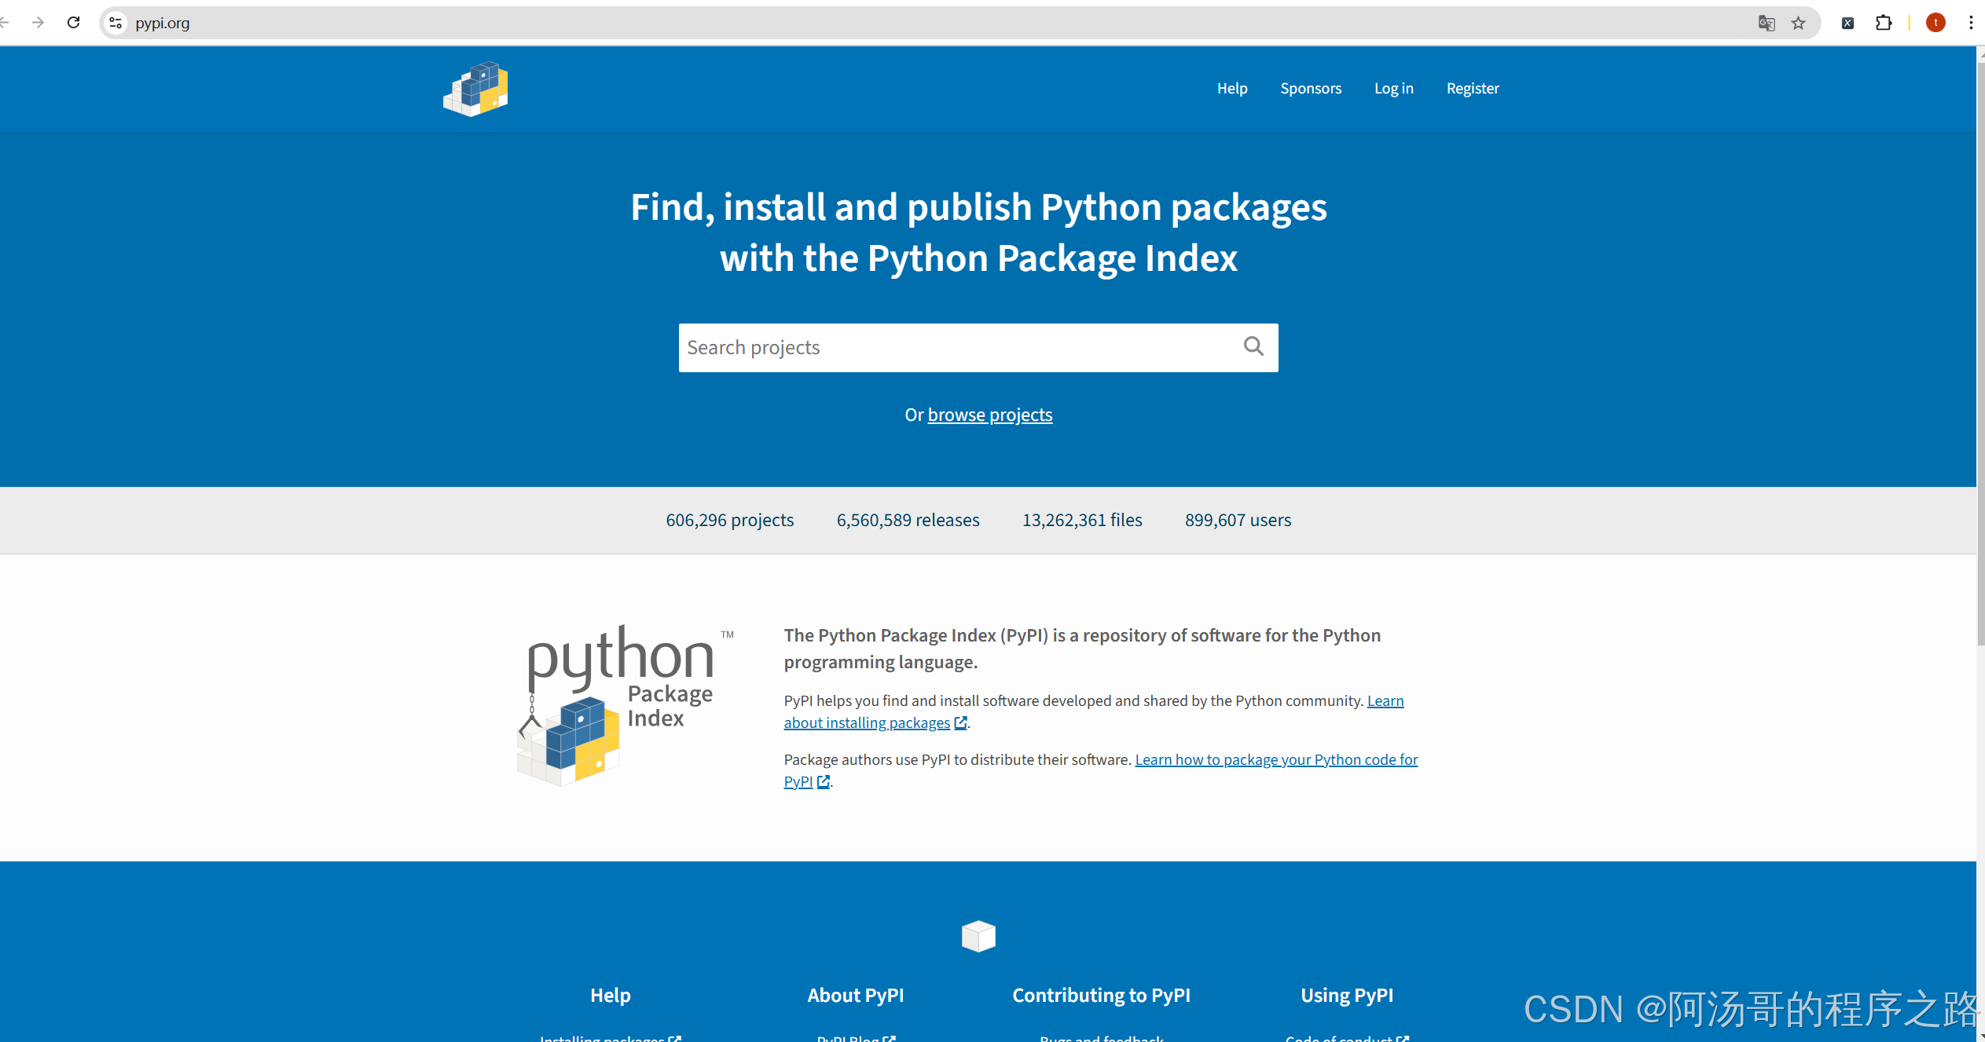This screenshot has width=1985, height=1042.
Task: Click the search magnifier icon
Action: [x=1253, y=346]
